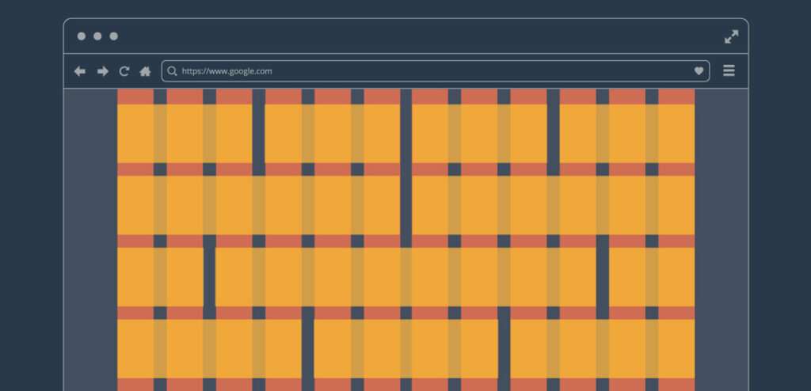811x391 pixels.
Task: Click the third window control dot
Action: 114,36
